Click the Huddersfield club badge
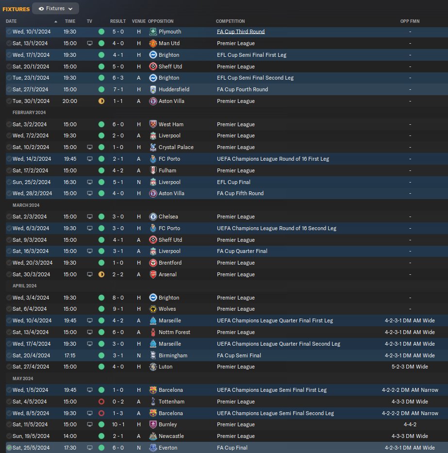448x453 pixels. click(x=153, y=89)
